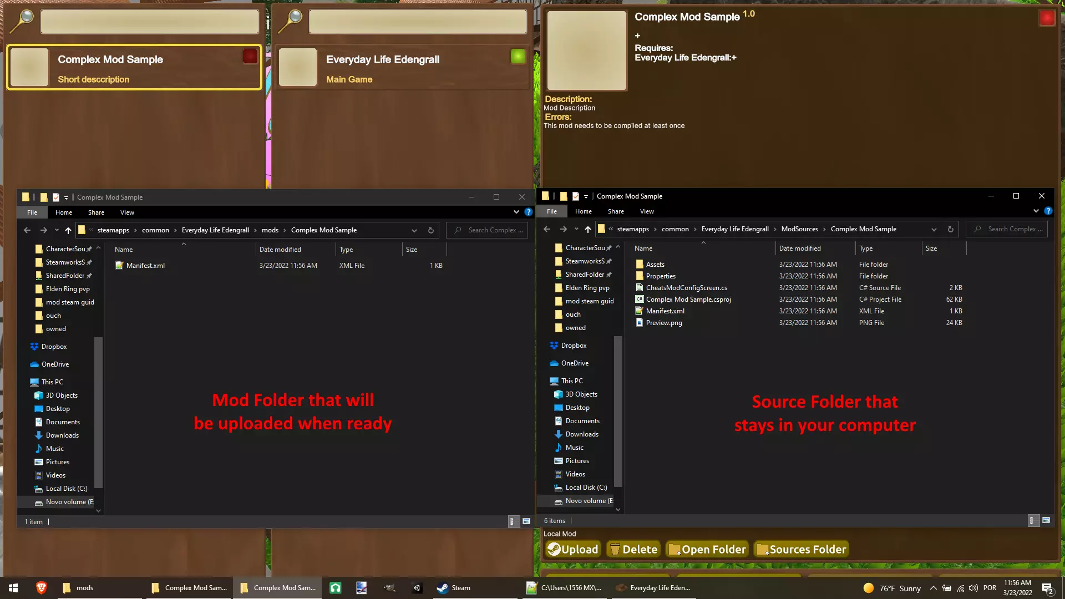Open Explorer help in right window

point(1048,211)
